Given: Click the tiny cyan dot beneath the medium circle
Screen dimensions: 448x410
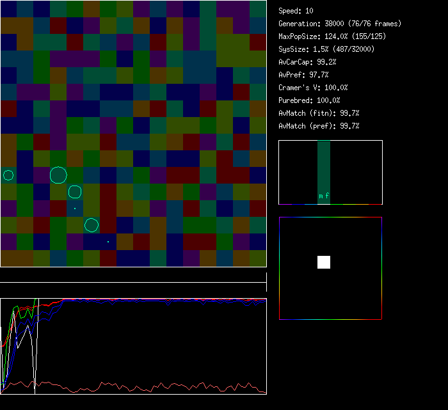Looking at the screenshot, I should tap(75, 209).
